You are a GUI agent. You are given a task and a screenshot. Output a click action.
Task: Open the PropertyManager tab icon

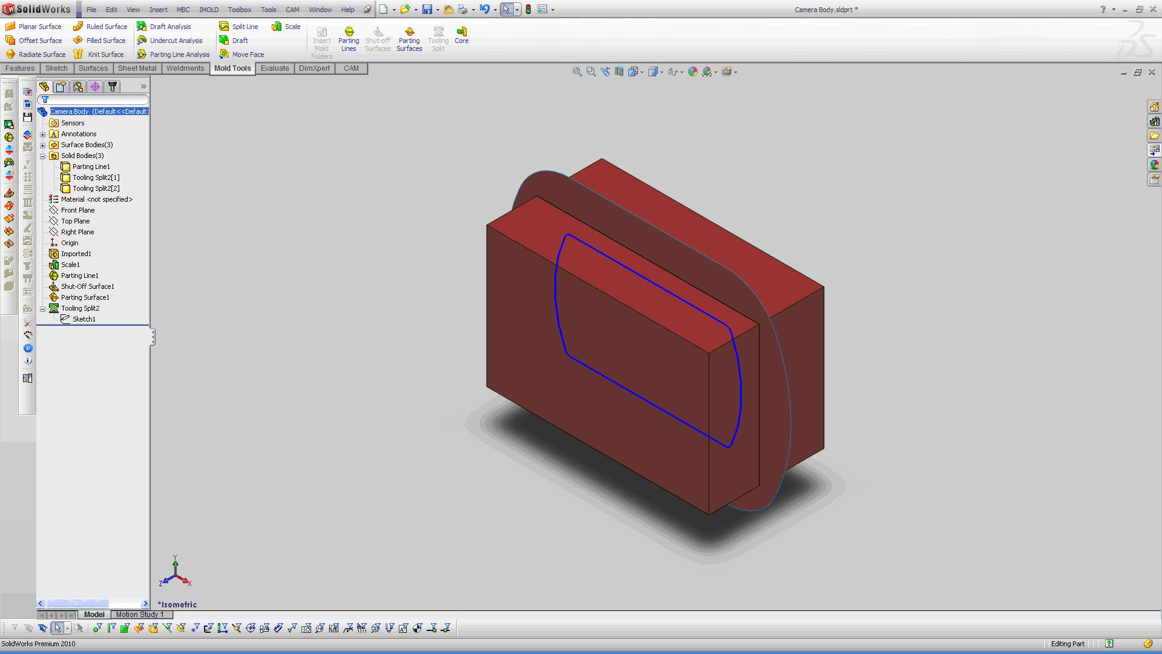coord(61,87)
